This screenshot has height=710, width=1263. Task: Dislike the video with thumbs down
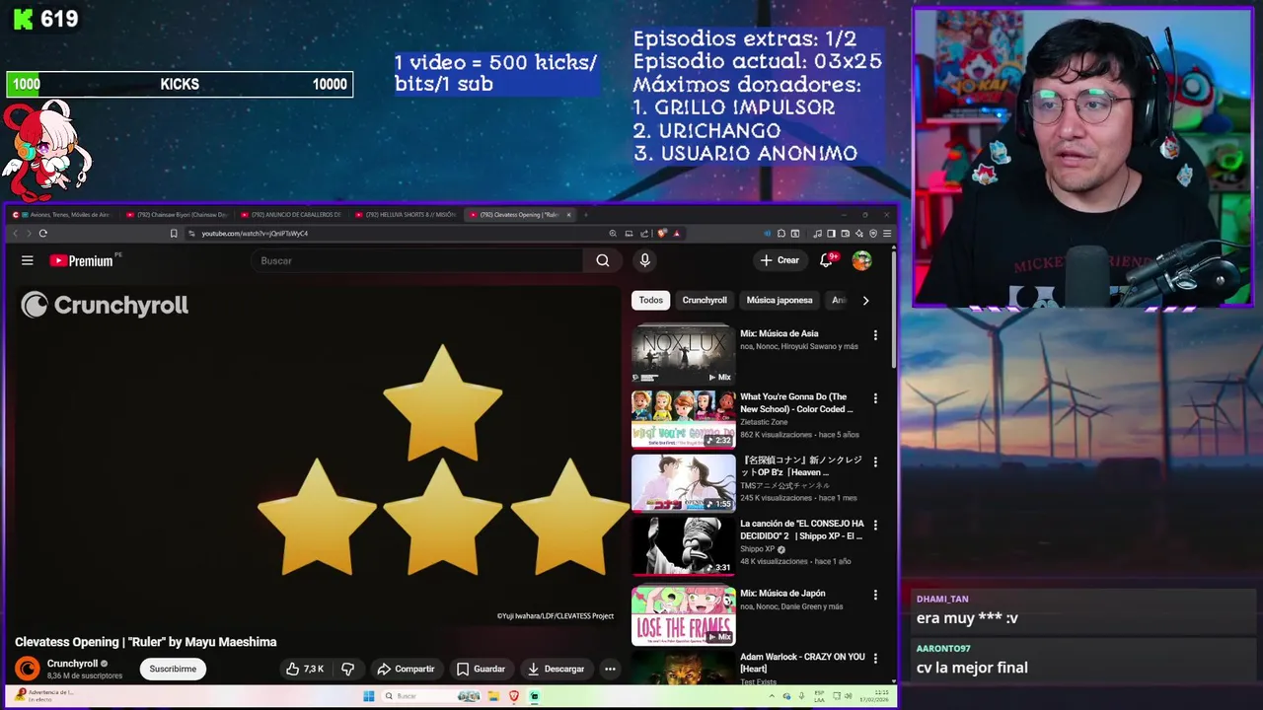pyautogui.click(x=347, y=669)
